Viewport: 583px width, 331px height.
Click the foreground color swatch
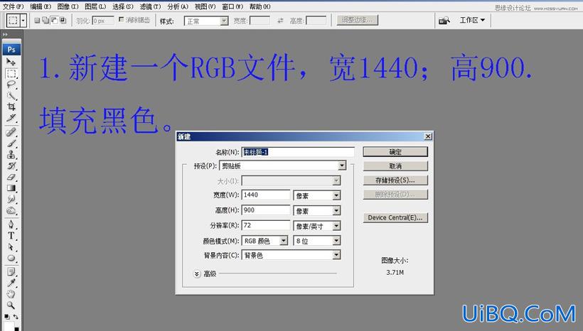click(x=9, y=327)
